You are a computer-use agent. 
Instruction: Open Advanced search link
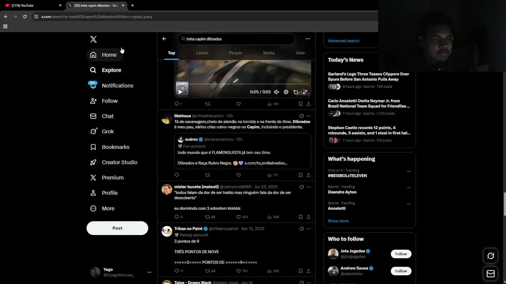(x=344, y=41)
